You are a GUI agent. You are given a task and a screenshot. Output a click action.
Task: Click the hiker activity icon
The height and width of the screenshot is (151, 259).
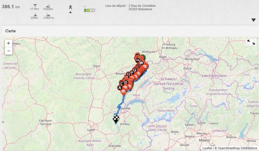(70, 7)
